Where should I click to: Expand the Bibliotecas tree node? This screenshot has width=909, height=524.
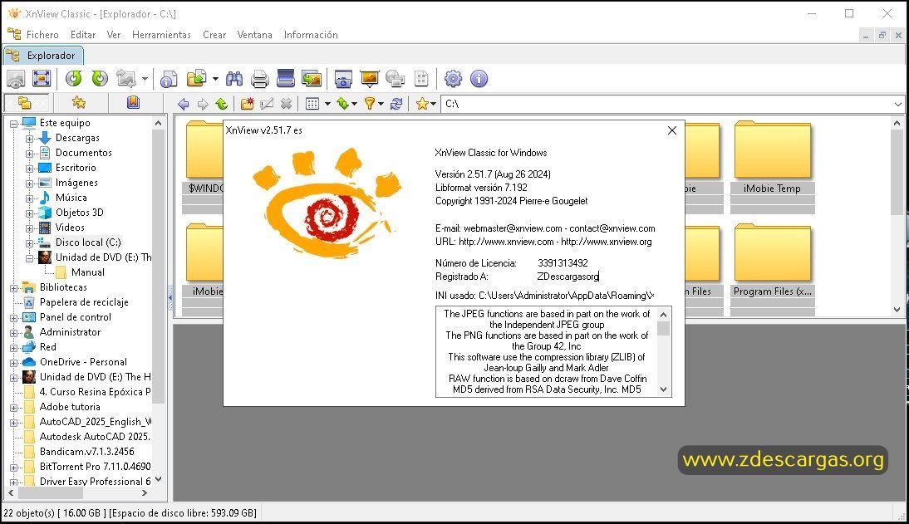coord(14,288)
